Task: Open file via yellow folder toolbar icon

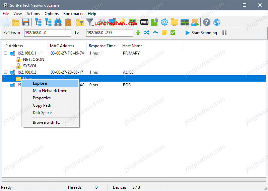Action: coord(16,22)
